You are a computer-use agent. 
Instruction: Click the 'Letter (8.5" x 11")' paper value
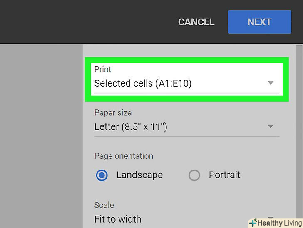coord(131,126)
